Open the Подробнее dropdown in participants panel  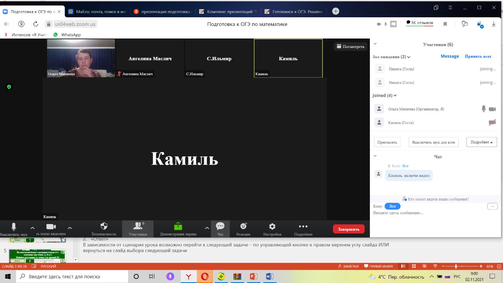481,142
